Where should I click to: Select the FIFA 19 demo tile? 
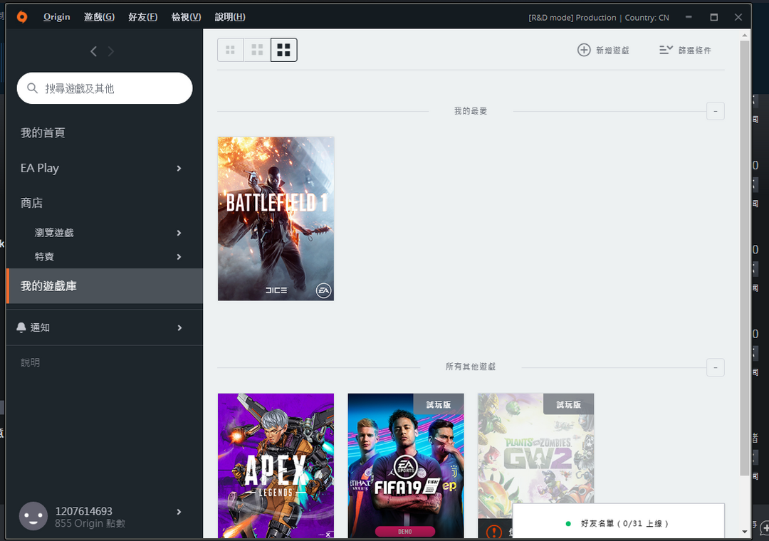(406, 466)
